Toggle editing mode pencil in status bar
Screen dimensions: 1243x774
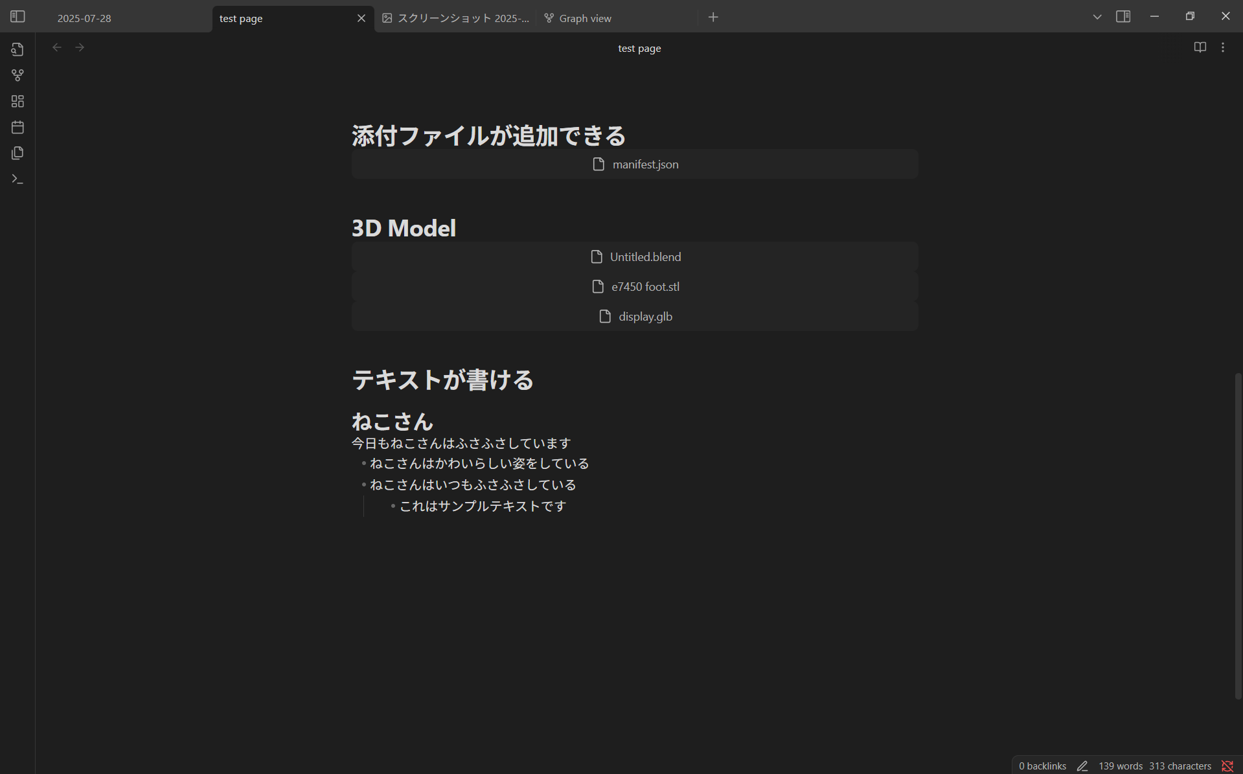[1082, 766]
